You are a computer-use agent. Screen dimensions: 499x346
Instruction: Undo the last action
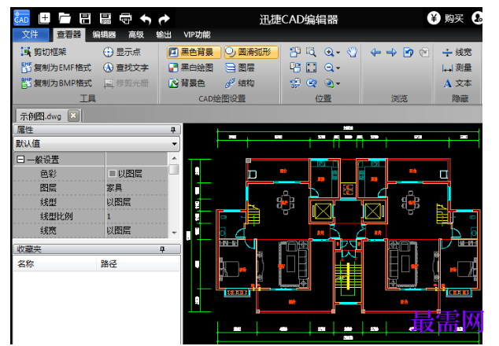click(146, 19)
